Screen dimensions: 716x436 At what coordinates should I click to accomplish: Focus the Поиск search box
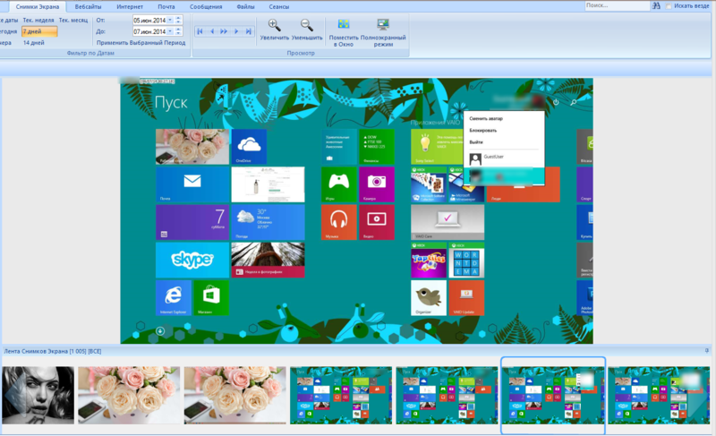(x=617, y=5)
